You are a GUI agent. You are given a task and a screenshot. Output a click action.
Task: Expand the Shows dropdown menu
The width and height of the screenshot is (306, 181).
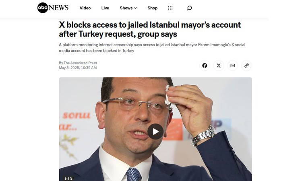point(128,8)
